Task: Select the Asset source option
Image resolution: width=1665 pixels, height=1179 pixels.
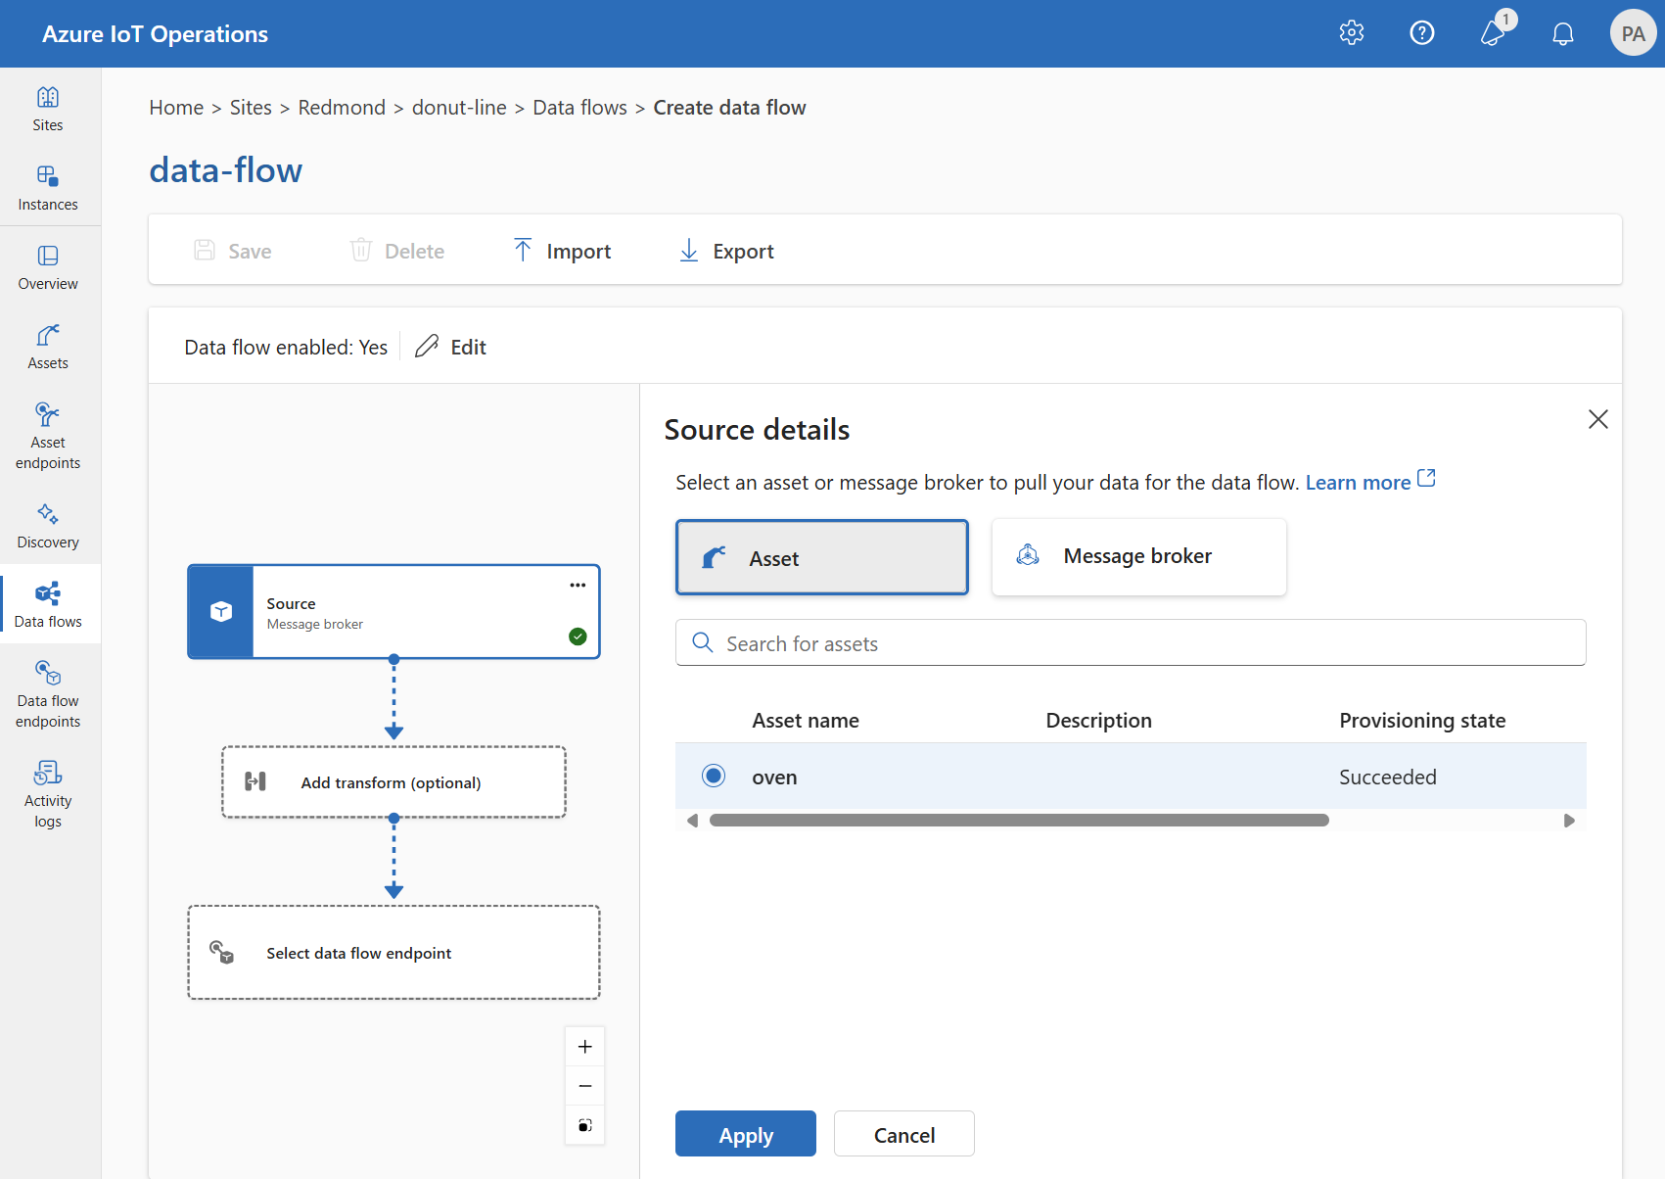Action: click(821, 556)
